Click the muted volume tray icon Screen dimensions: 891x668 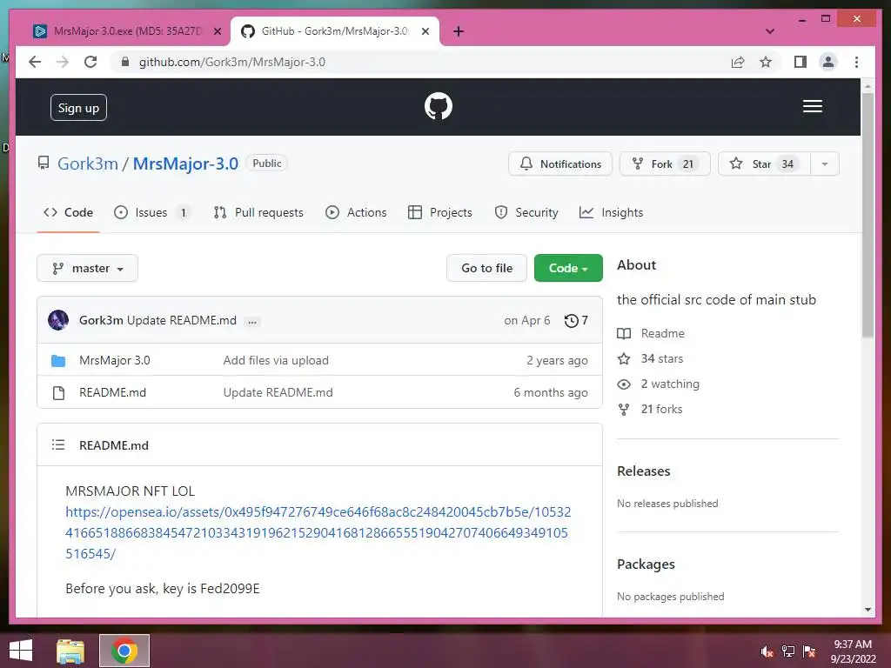[767, 651]
